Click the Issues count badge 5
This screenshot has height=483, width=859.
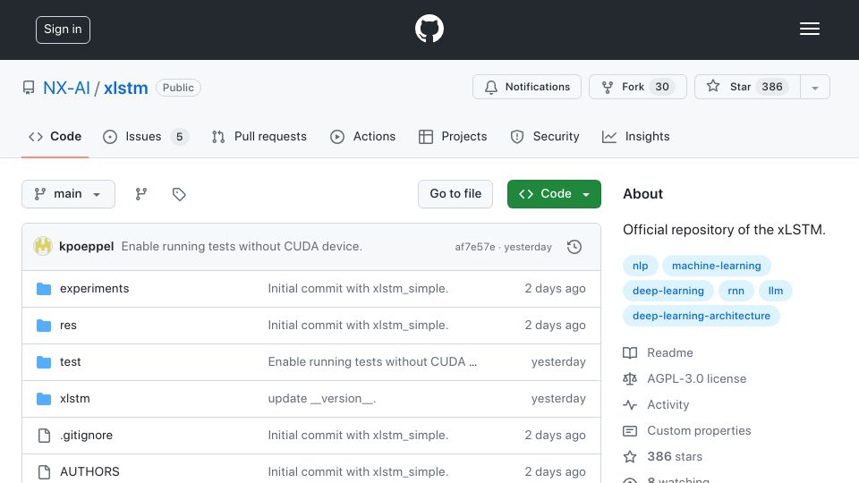click(179, 136)
